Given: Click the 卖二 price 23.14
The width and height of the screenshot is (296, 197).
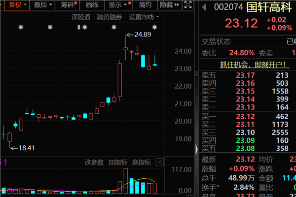Looking at the screenshot, I should coord(245,99).
